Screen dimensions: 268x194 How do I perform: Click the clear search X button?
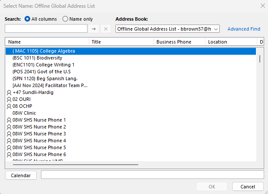pos(106,29)
